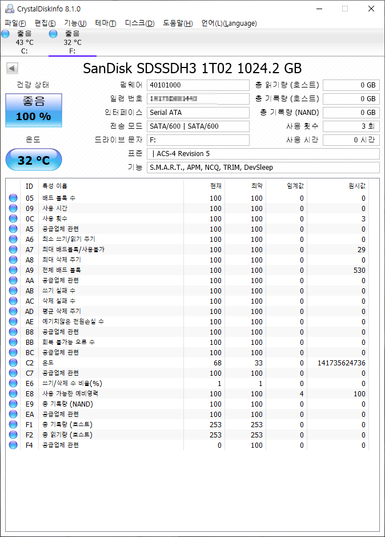The width and height of the screenshot is (385, 537).
Task: Click raw value 29 in A7 row
Action: (x=362, y=250)
